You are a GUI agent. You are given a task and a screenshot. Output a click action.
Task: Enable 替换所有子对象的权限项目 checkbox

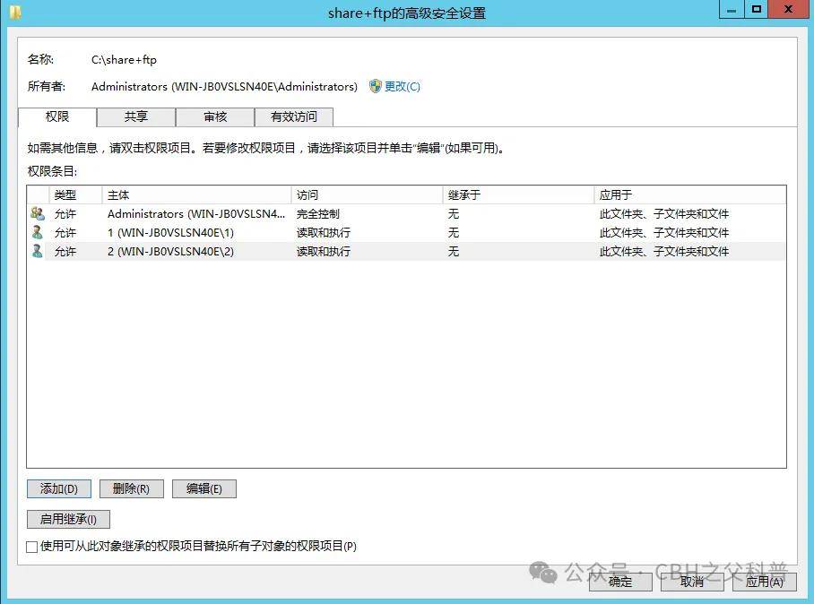pos(32,546)
